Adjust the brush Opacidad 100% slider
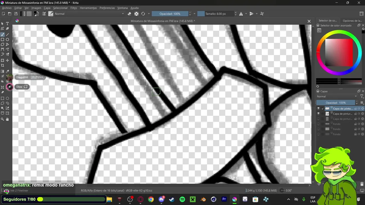The height and width of the screenshot is (205, 365). click(x=170, y=14)
